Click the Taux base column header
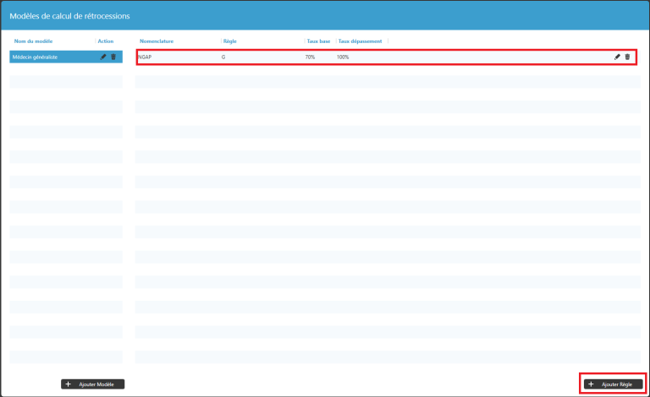Image resolution: width=650 pixels, height=397 pixels. 318,41
